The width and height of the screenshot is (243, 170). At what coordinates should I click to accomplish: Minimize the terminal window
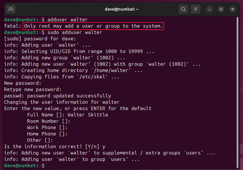click(209, 9)
